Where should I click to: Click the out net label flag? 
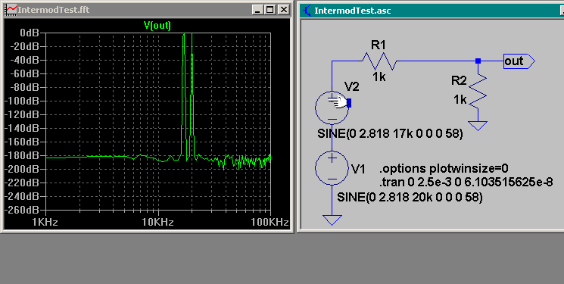pyautogui.click(x=519, y=61)
